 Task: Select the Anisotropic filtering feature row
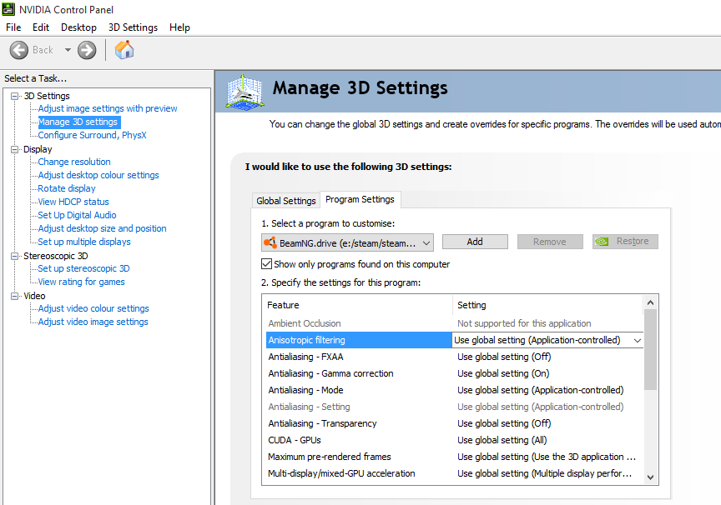359,340
